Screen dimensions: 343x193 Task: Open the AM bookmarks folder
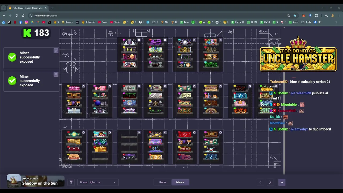coord(165,22)
